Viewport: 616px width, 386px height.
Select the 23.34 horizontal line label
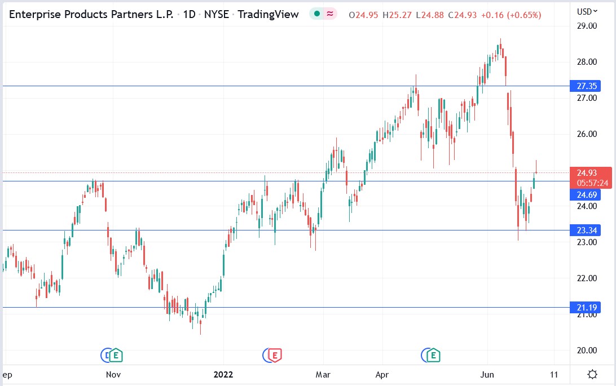pyautogui.click(x=587, y=230)
